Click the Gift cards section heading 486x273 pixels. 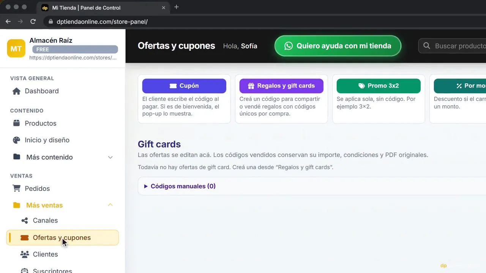159,144
